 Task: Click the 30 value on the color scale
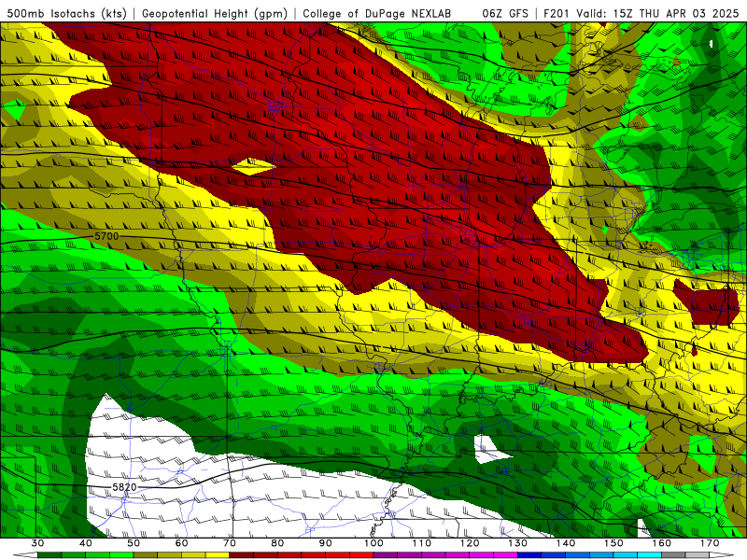tap(37, 543)
